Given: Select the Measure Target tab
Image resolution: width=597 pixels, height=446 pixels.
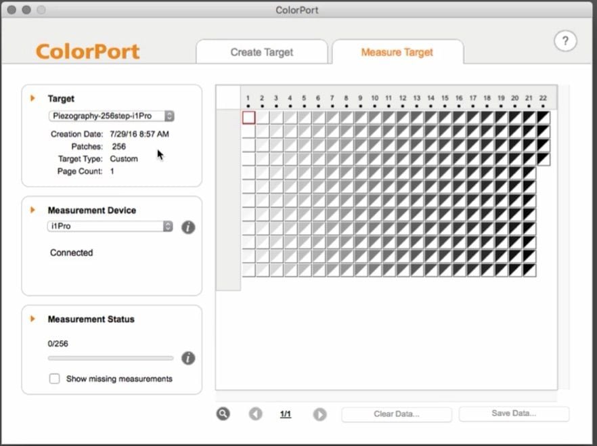Looking at the screenshot, I should (397, 52).
